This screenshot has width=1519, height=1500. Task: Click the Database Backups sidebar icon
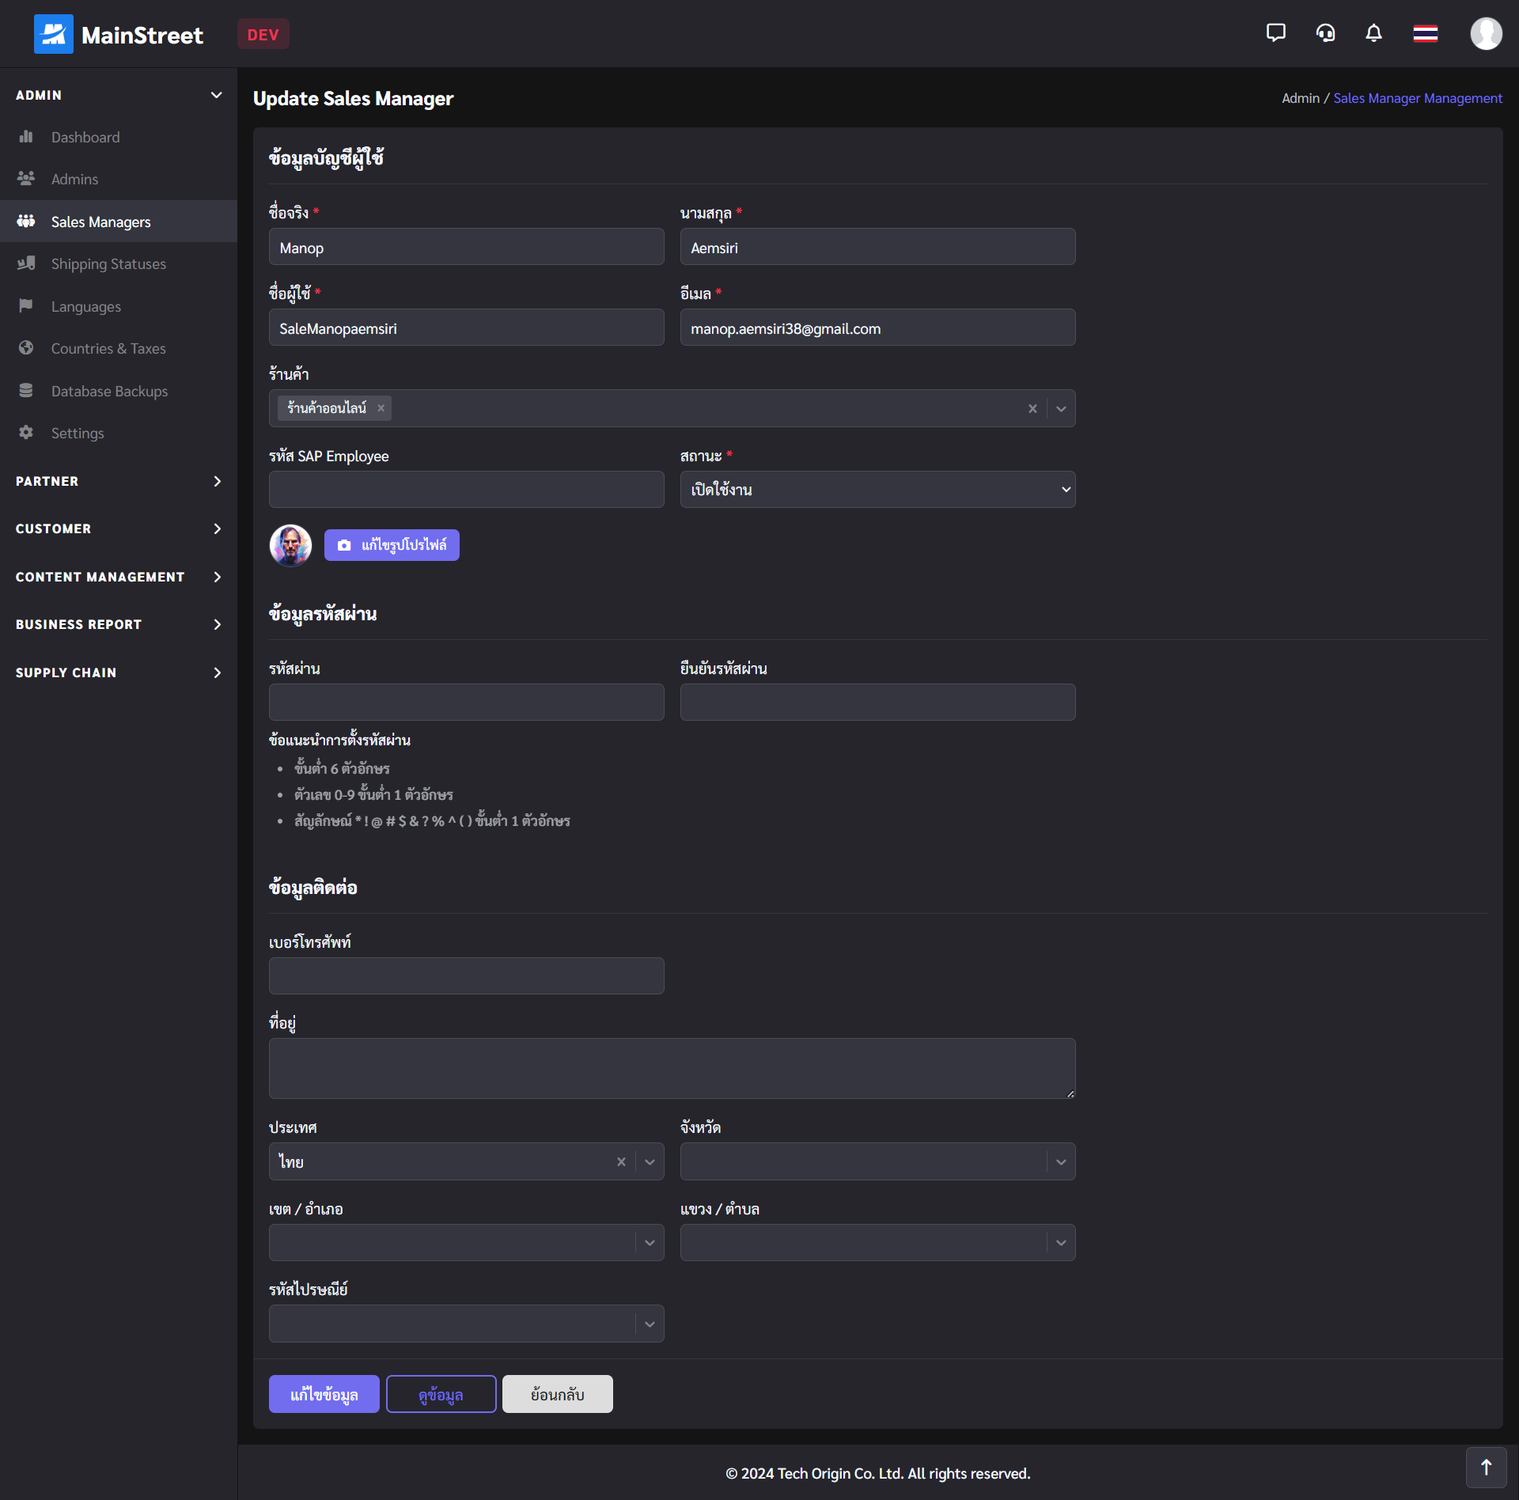(x=25, y=390)
